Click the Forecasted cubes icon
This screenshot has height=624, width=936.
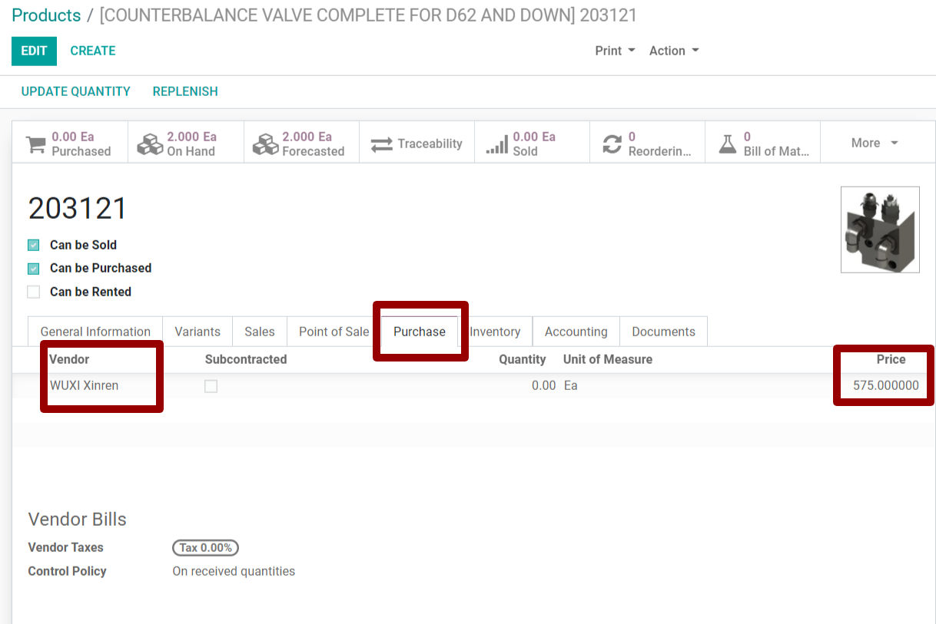(x=265, y=144)
